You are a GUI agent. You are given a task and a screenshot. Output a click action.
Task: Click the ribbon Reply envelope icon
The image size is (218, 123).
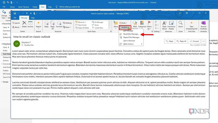47,24
